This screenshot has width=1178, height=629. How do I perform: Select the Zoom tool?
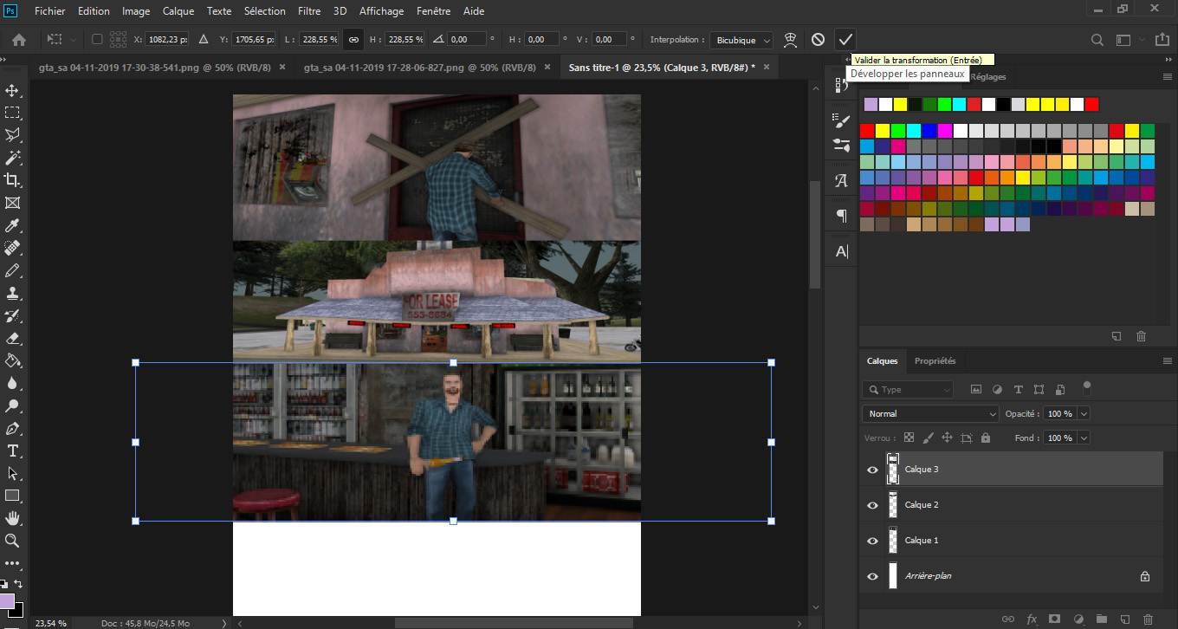[13, 541]
